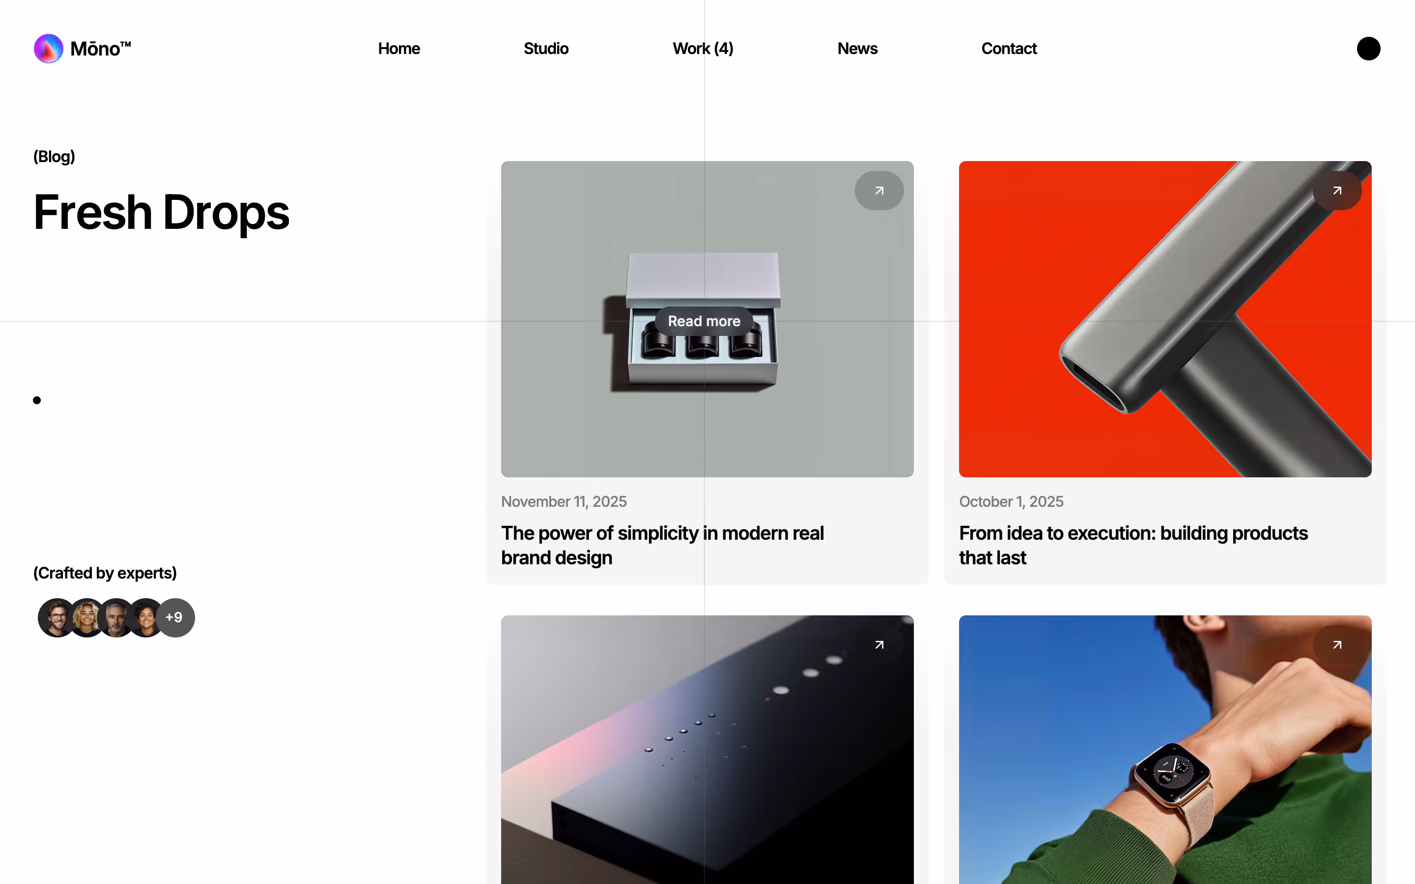Open Work (4) in the navigation
Screen dimensions: 1415x884
click(x=703, y=49)
